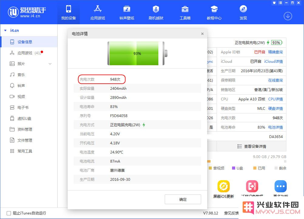Click the 音视频 legend swatch
304x219 pixels.
coord(210,168)
